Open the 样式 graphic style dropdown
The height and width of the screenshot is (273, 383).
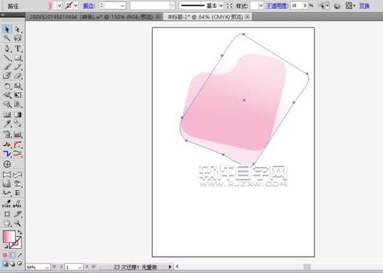[x=261, y=6]
